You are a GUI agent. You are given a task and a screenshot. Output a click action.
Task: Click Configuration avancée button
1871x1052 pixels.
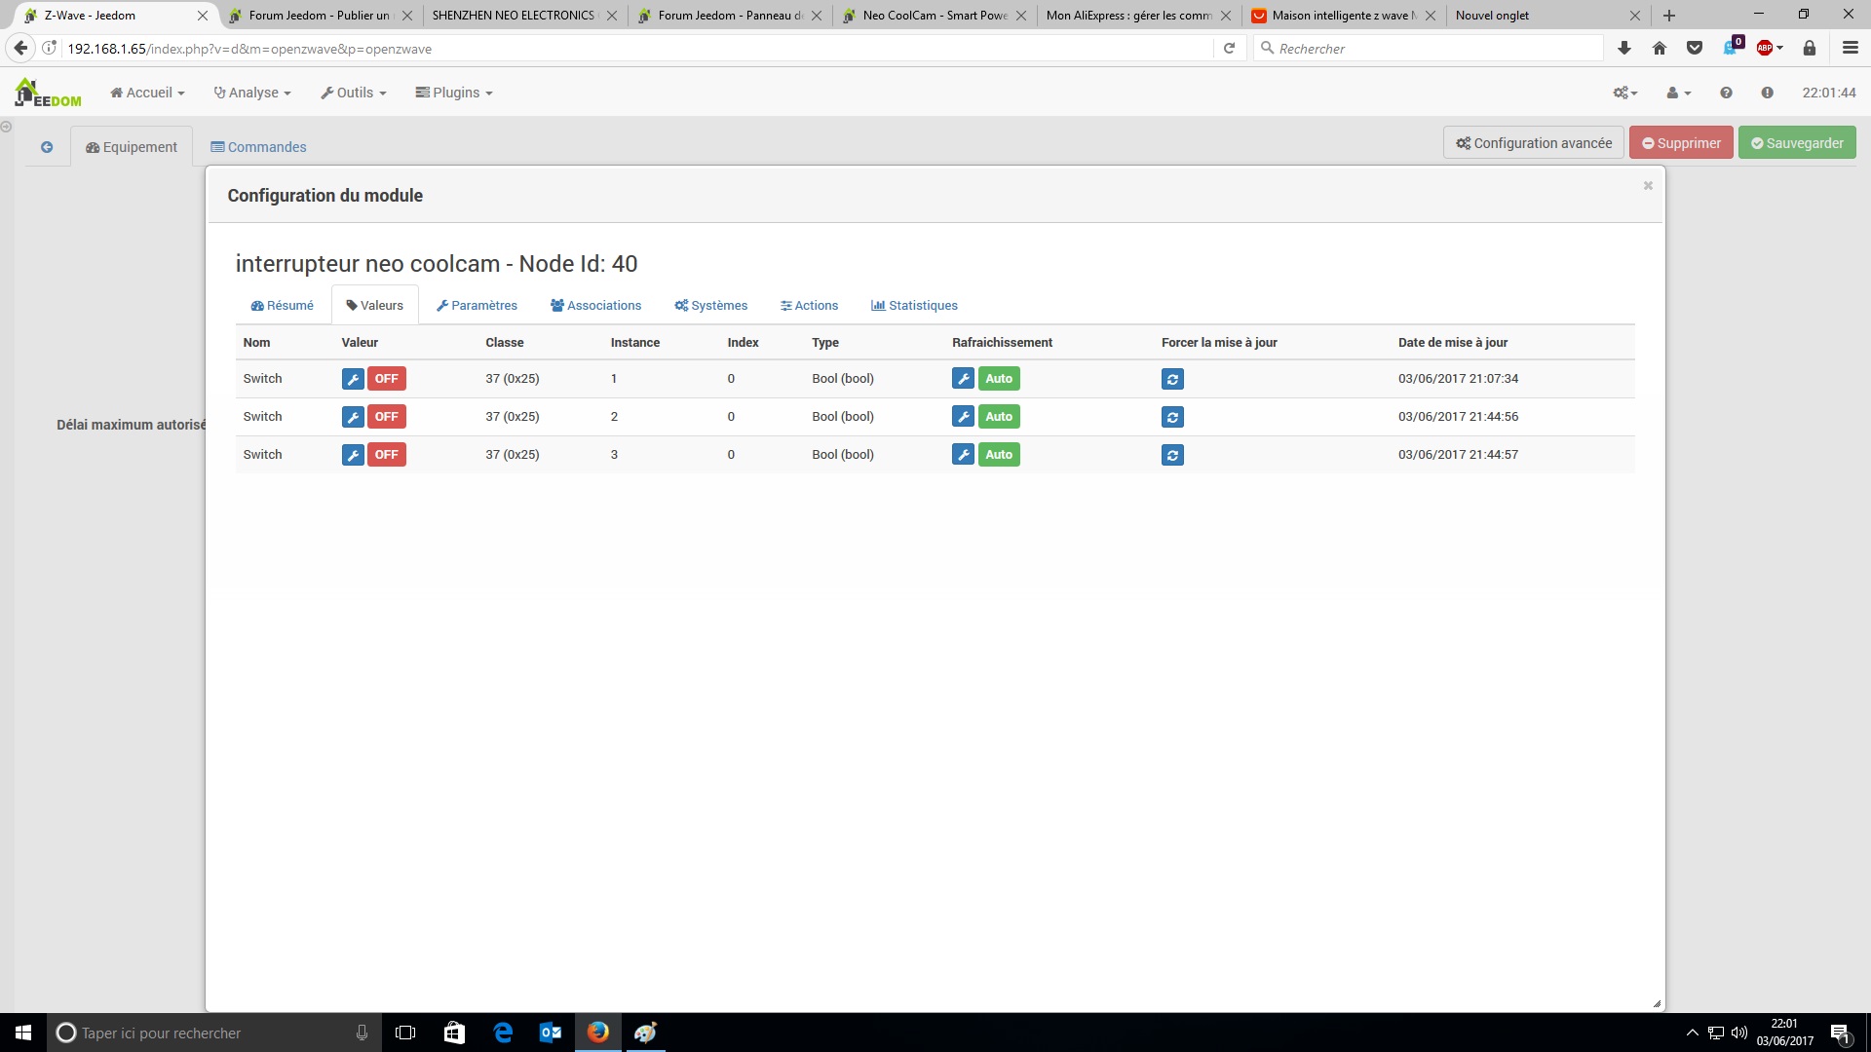[x=1534, y=143]
